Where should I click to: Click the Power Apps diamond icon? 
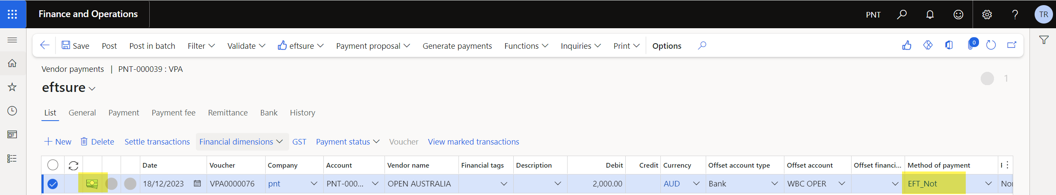(x=928, y=45)
